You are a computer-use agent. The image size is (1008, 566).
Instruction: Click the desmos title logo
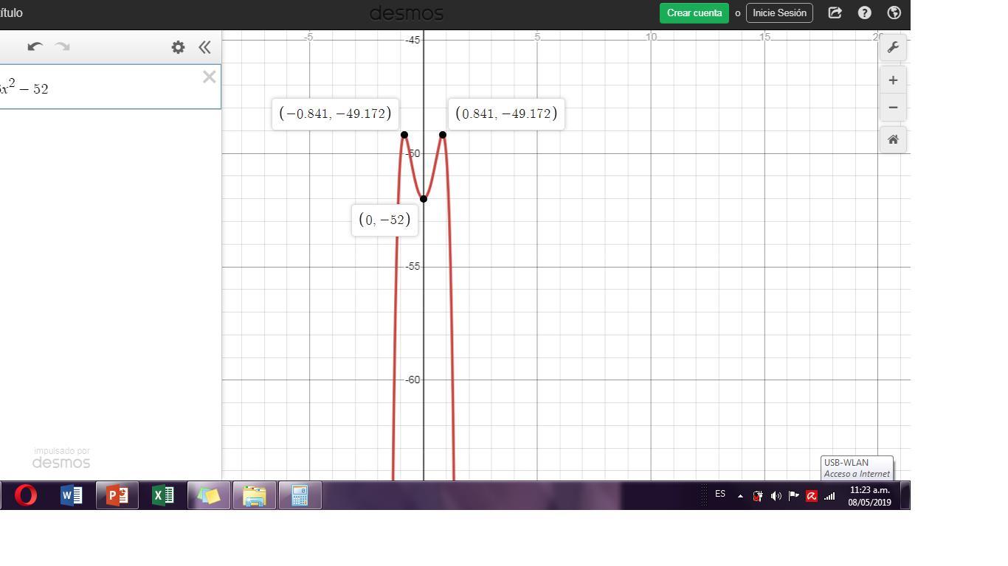pyautogui.click(x=407, y=13)
